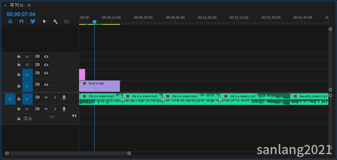Toggle sync lock on V1
337x160 pixels.
click(x=37, y=84)
